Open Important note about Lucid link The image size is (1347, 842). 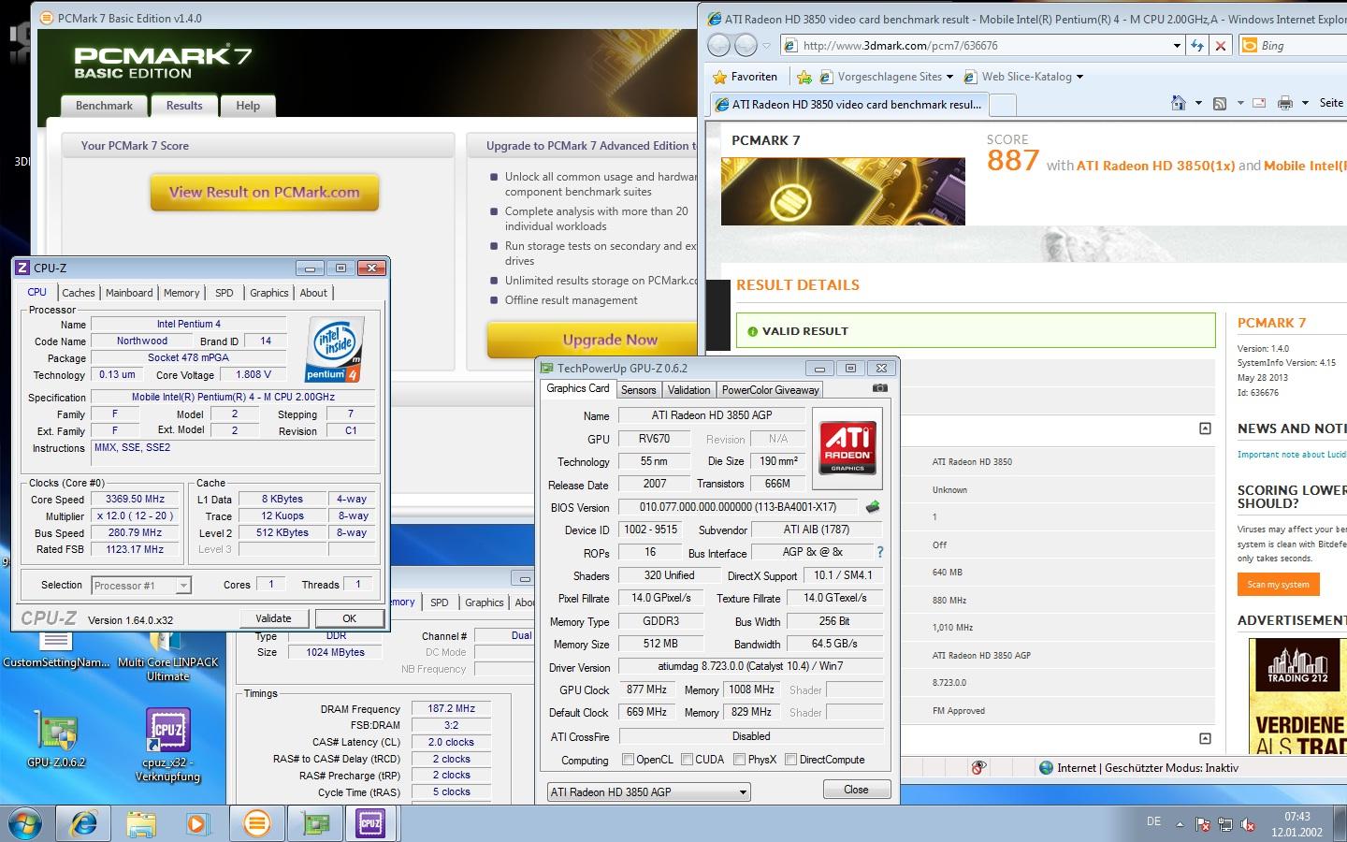coord(1292,455)
